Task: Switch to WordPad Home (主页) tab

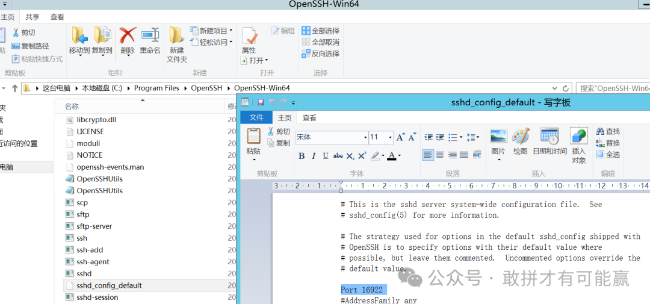Action: click(285, 118)
